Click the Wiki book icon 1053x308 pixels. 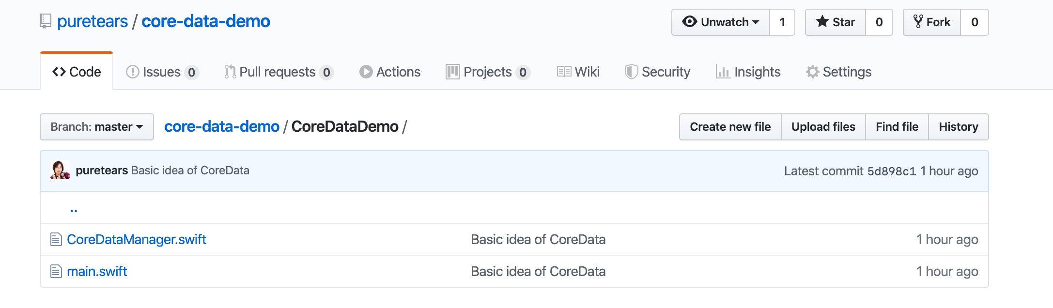coord(564,72)
